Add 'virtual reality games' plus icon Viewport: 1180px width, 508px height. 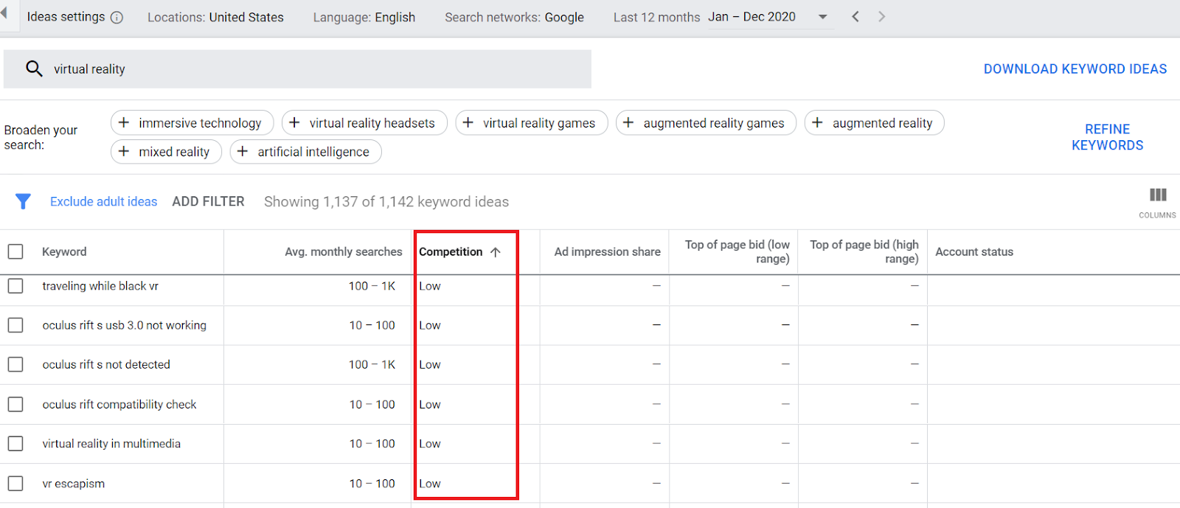pyautogui.click(x=468, y=122)
